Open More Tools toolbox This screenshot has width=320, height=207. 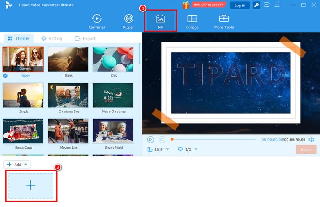(224, 21)
